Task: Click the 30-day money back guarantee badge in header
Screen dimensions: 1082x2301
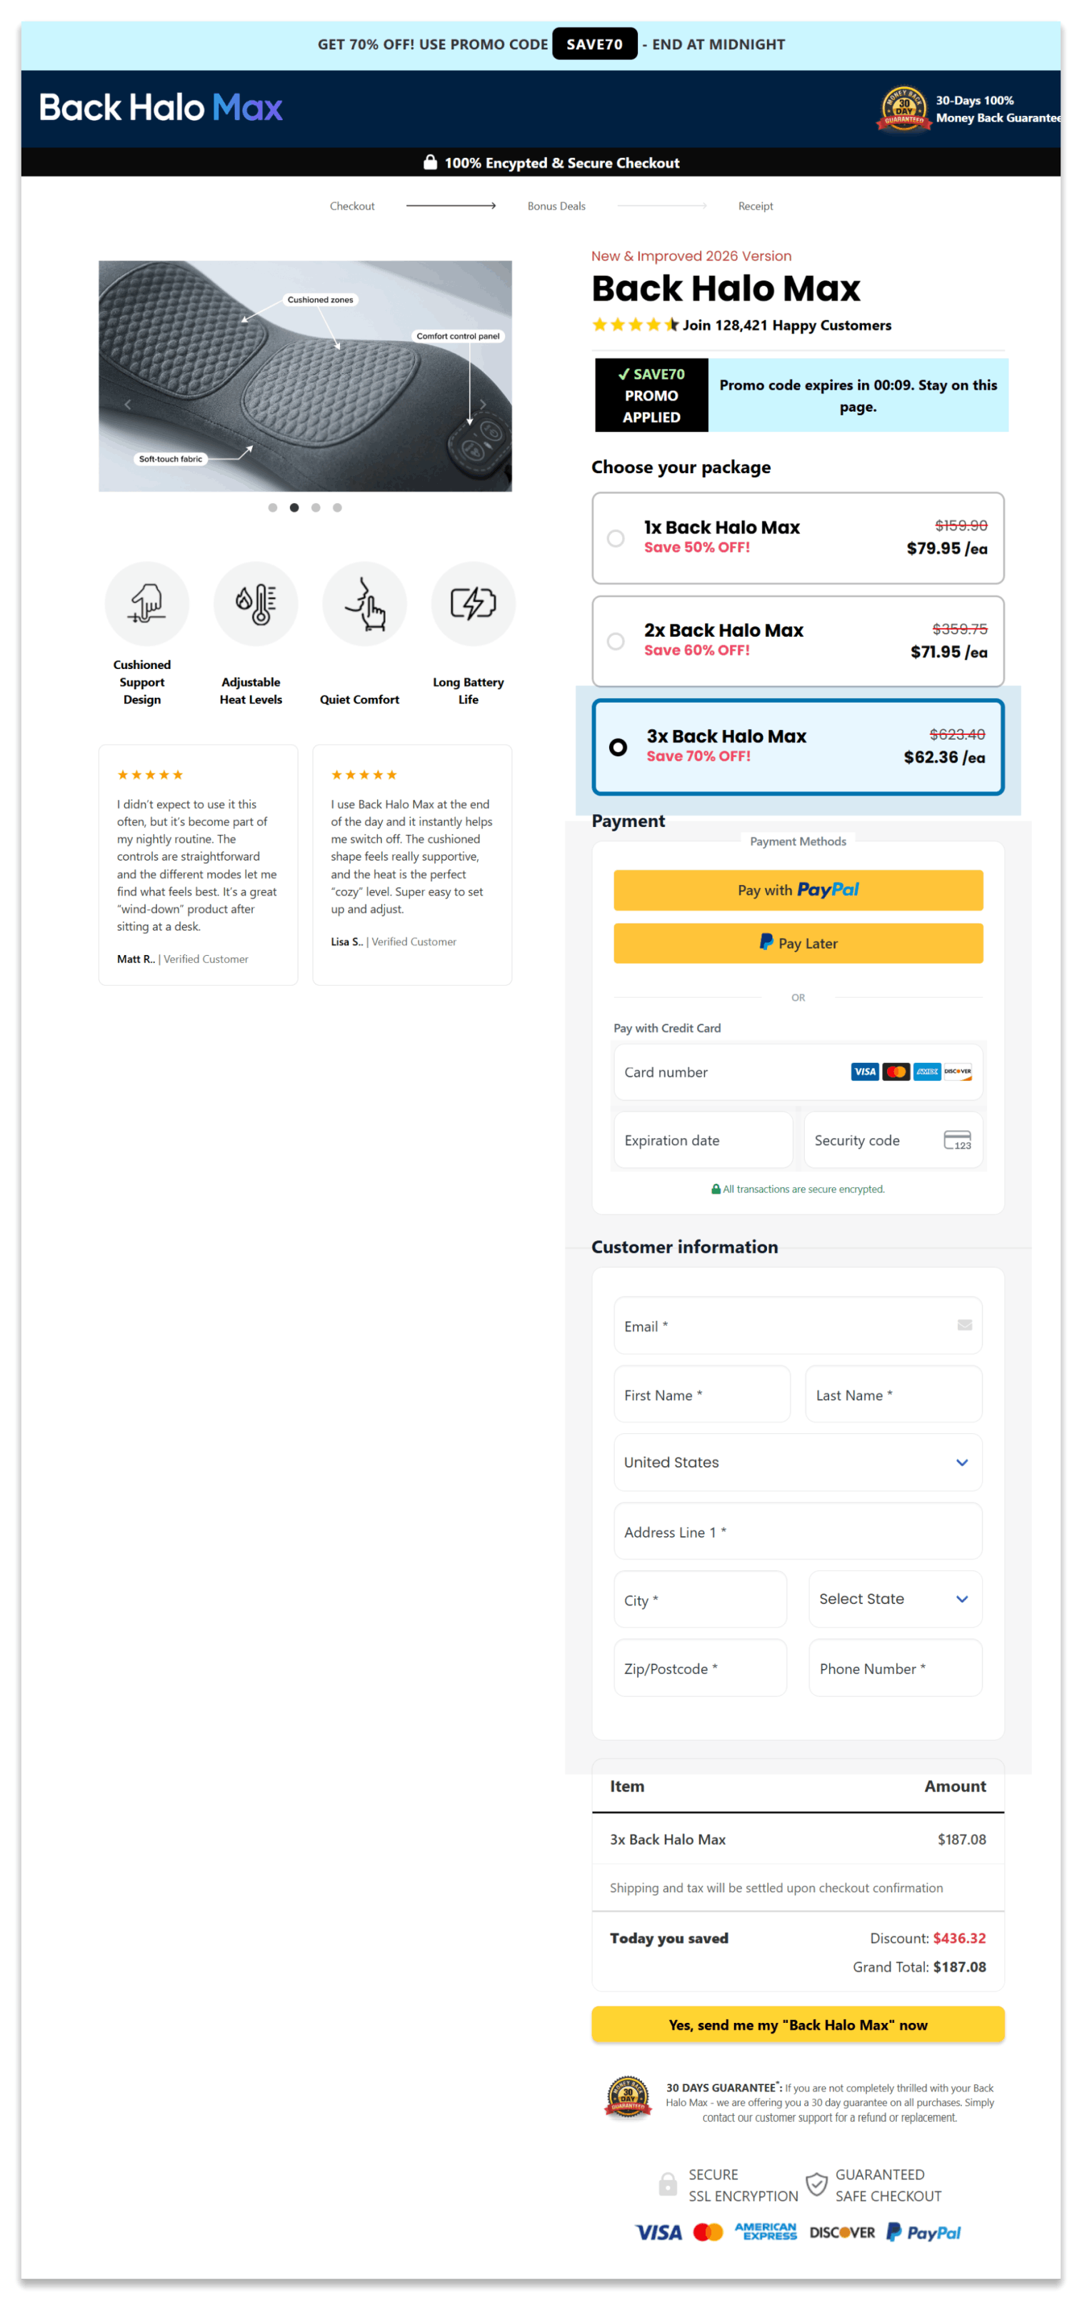Action: [904, 109]
